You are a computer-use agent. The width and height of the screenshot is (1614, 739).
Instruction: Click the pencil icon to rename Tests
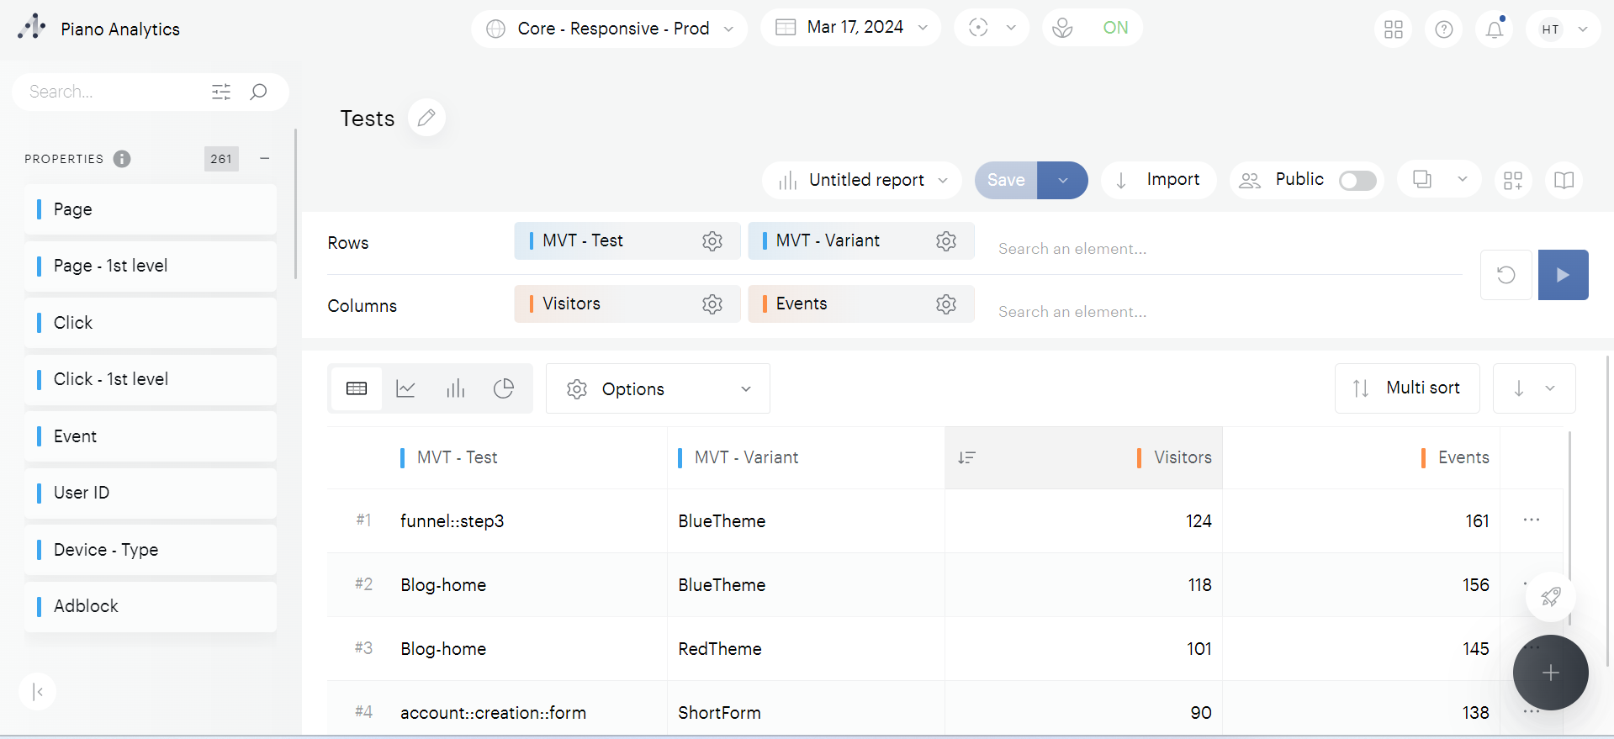(426, 118)
